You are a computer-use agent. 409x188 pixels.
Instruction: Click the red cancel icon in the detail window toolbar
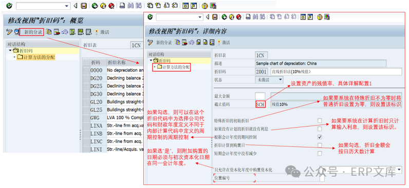coord(238,17)
